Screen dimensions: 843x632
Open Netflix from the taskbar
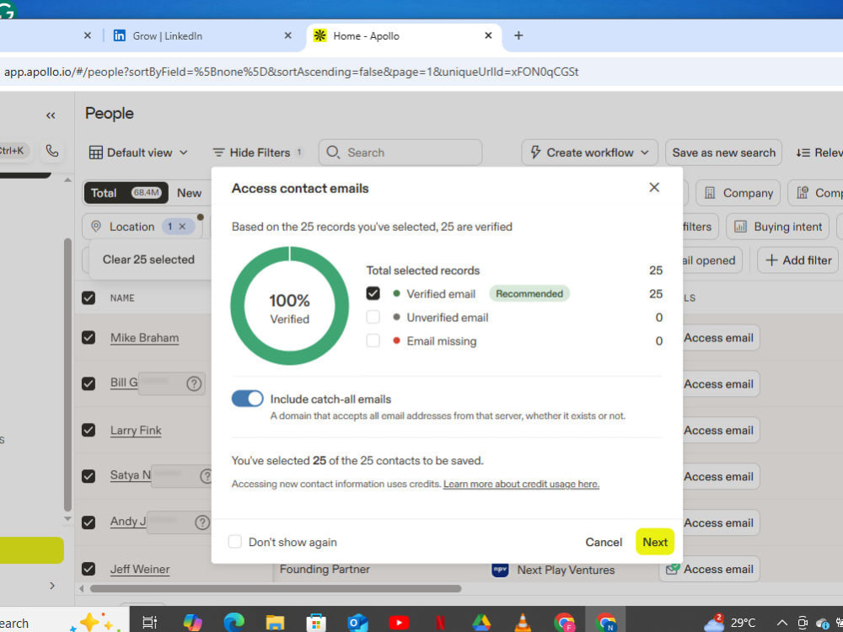click(440, 623)
